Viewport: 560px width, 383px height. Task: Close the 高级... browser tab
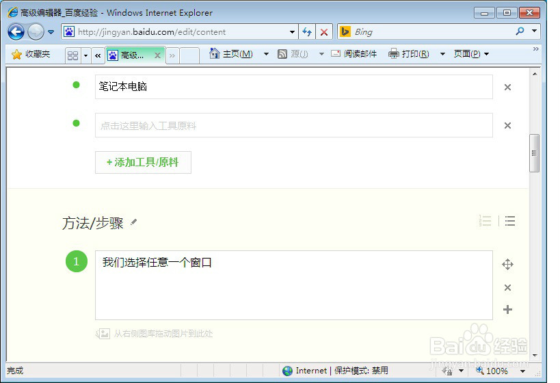[x=157, y=55]
